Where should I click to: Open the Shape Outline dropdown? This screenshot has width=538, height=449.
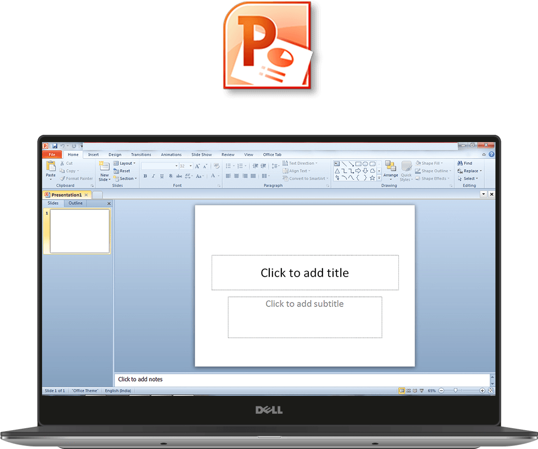[x=434, y=171]
